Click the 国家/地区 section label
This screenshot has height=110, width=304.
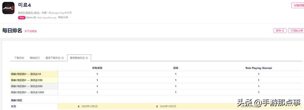click(x=17, y=100)
